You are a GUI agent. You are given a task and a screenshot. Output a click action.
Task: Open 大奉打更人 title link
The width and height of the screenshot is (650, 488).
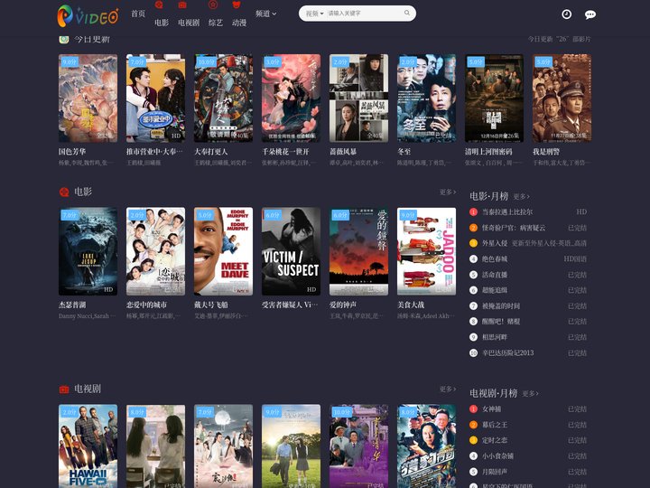click(x=211, y=152)
